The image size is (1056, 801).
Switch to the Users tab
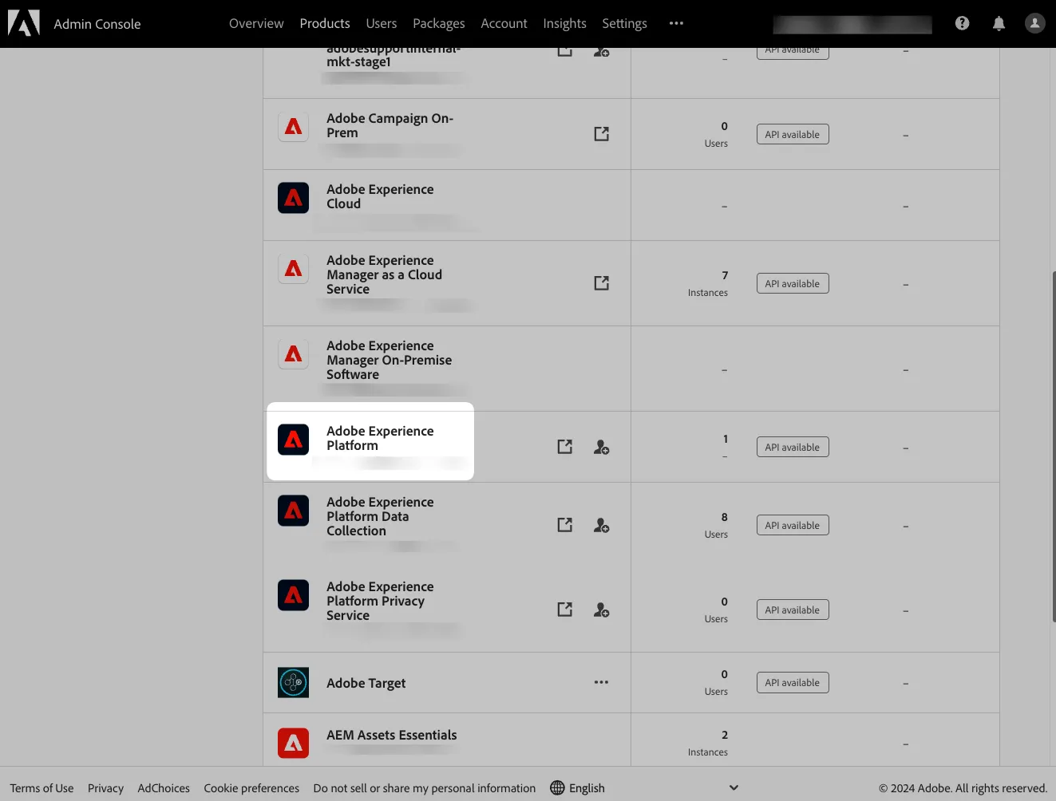point(382,24)
